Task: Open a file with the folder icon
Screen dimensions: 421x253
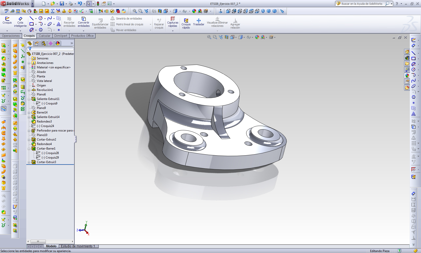Action: (53, 4)
